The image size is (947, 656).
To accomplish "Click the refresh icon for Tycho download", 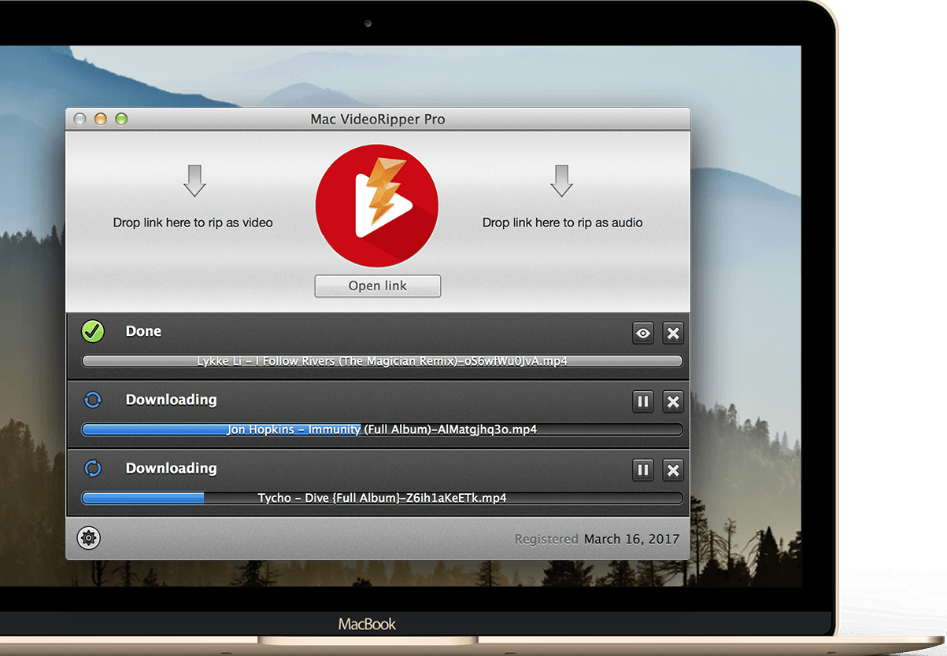I will [93, 468].
